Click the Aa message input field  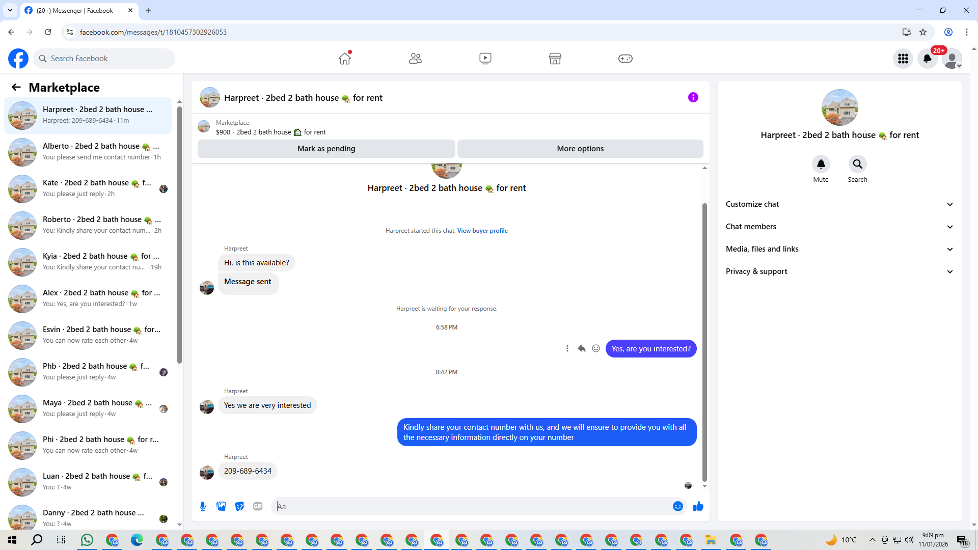coord(471,506)
